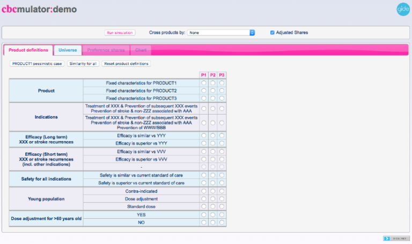Open the Cross products by dropdown

(221, 32)
